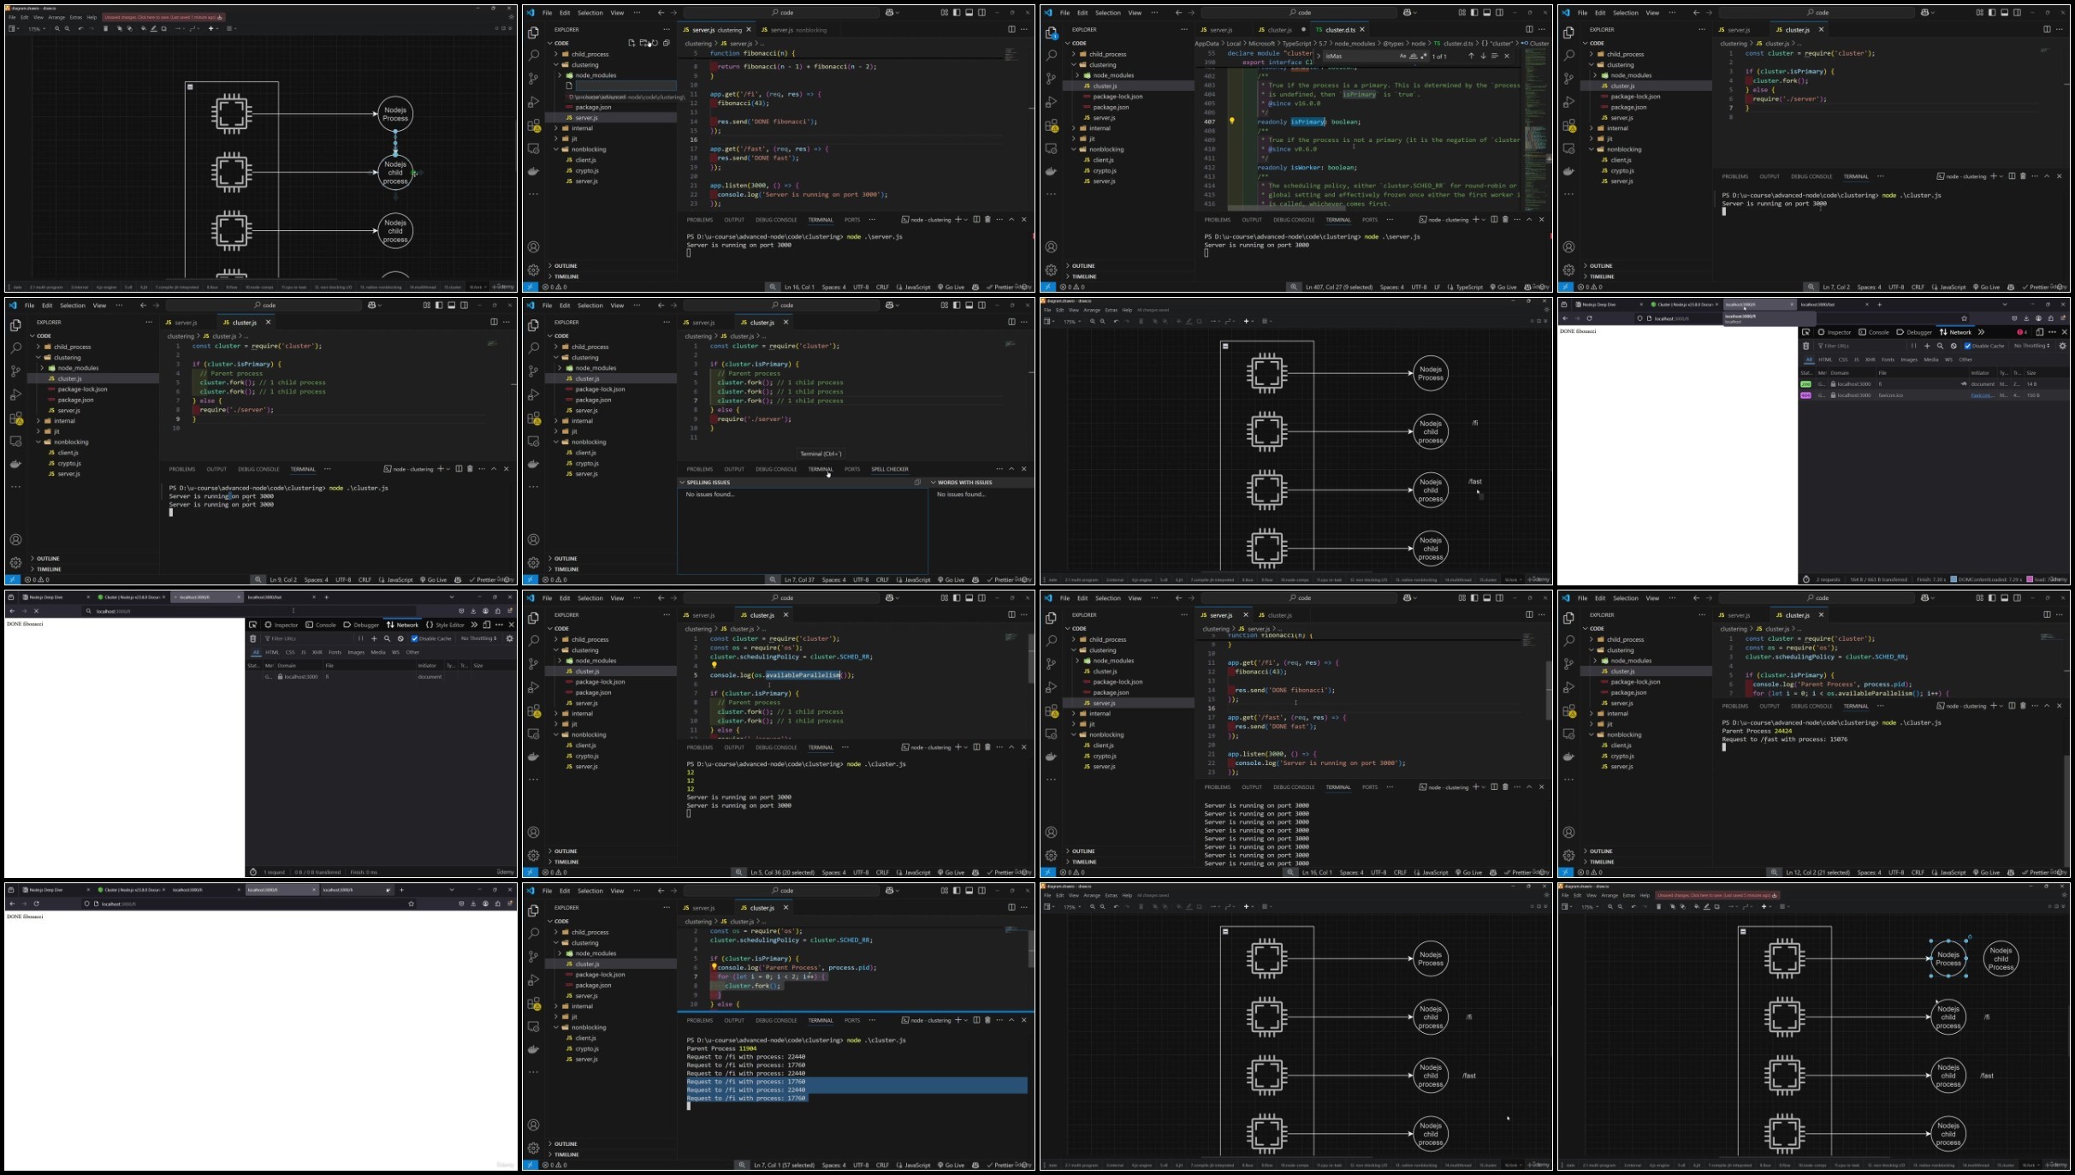Screen dimensions: 2075x1175
Task: Go to next match with find widget down arrow
Action: (1483, 56)
